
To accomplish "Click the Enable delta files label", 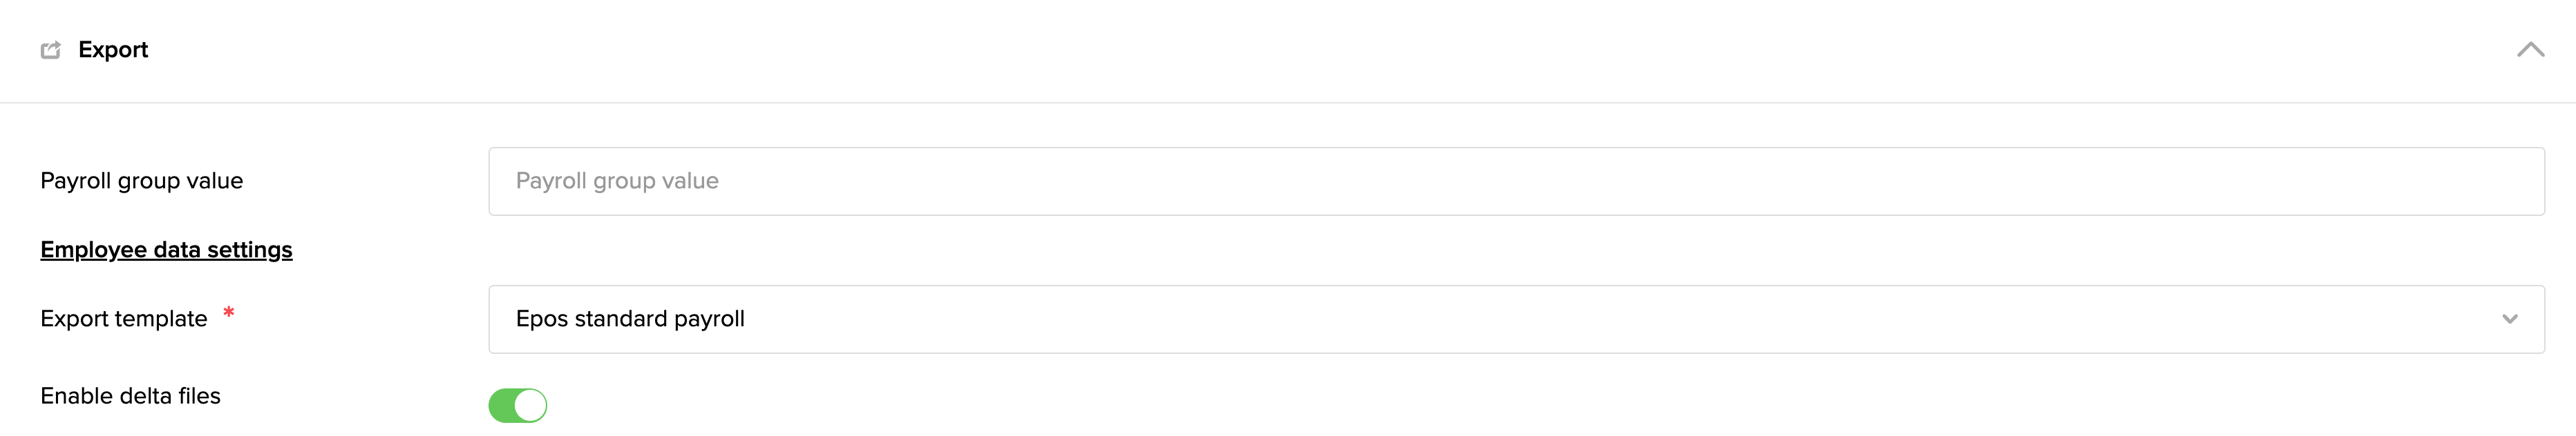I will 130,396.
